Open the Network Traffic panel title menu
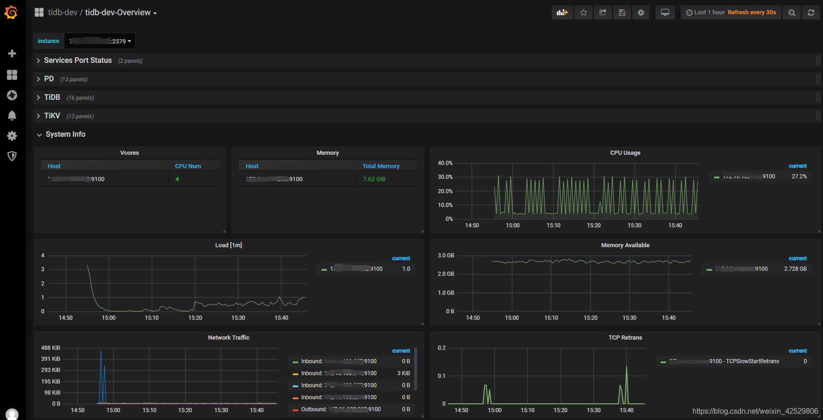 pyautogui.click(x=229, y=338)
